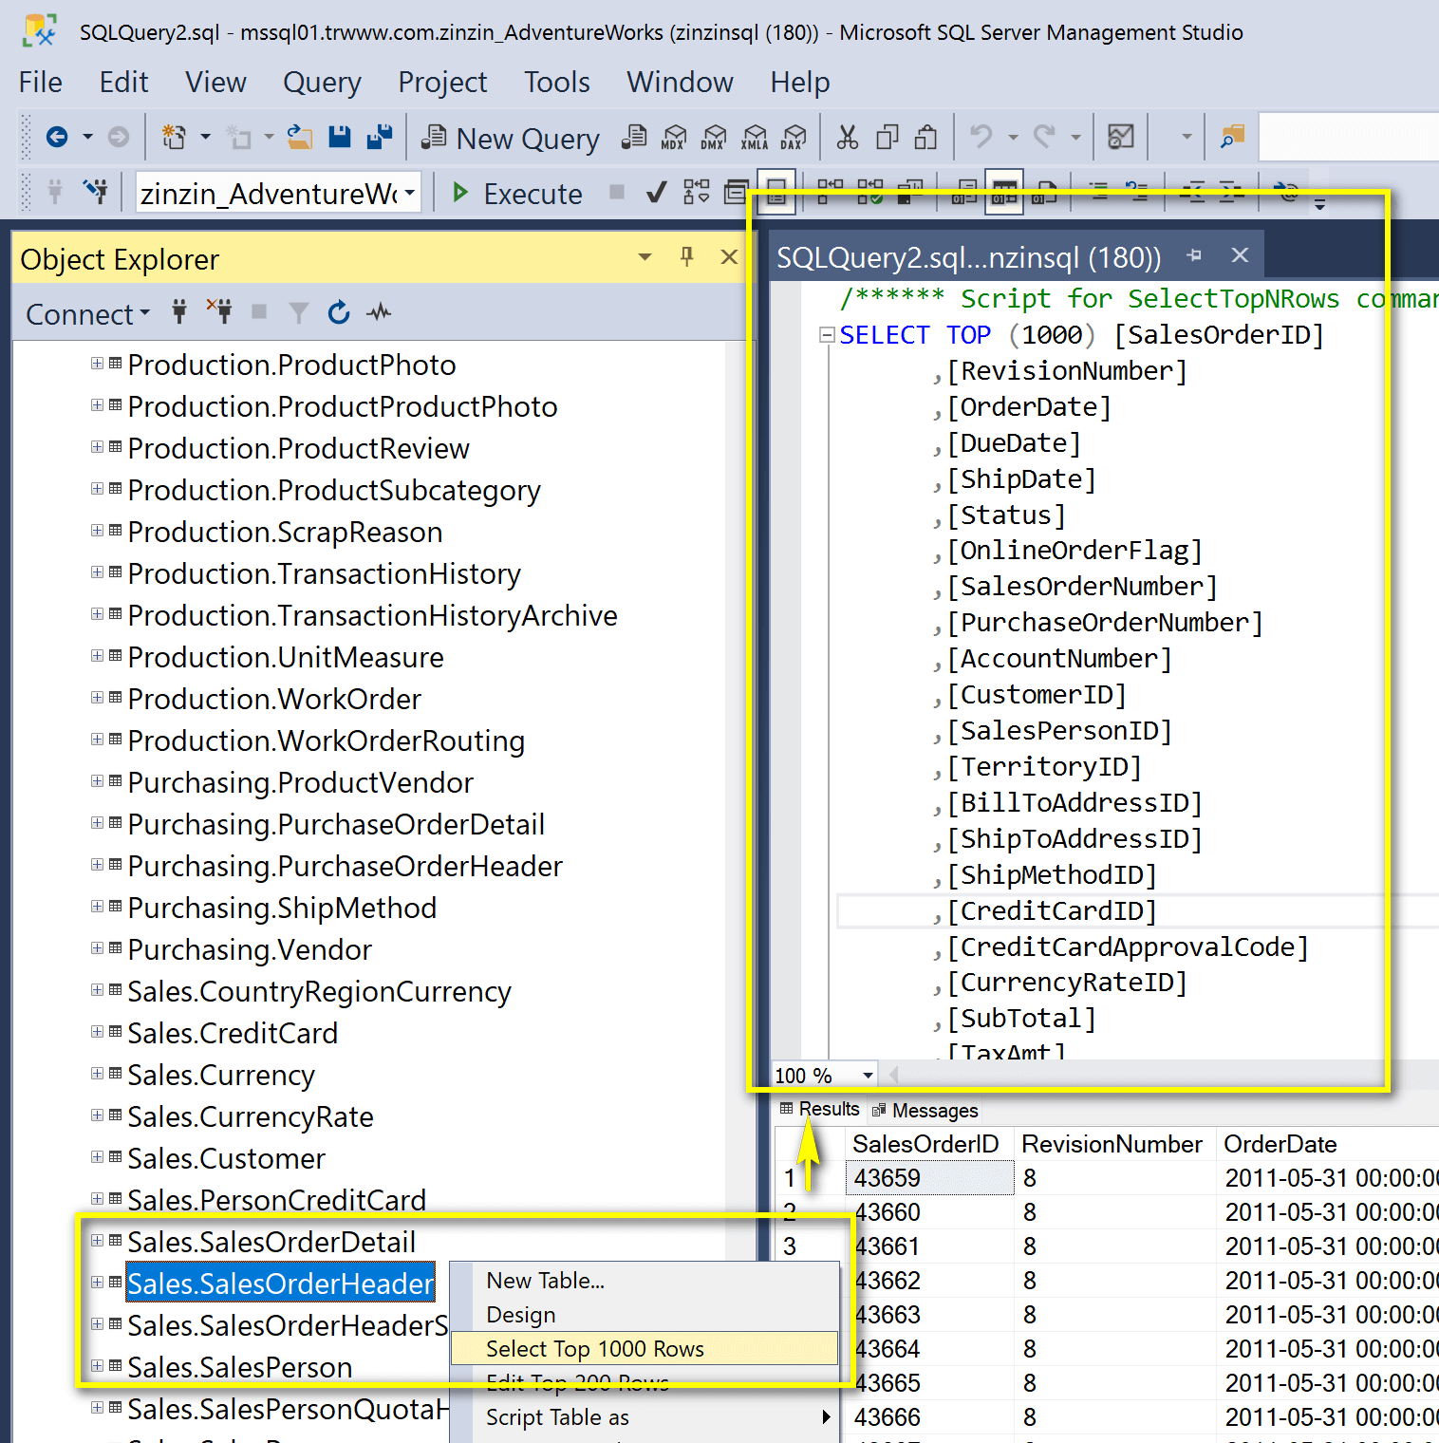
Task: Click the Paste clipboard icon
Action: [925, 138]
